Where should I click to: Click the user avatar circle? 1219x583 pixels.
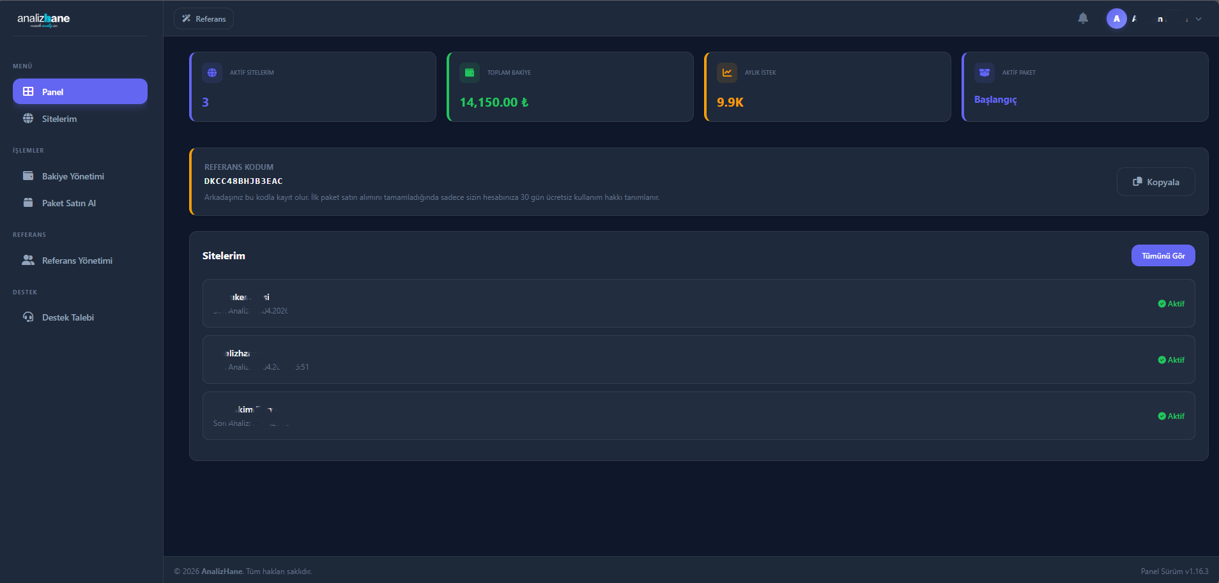pos(1116,19)
